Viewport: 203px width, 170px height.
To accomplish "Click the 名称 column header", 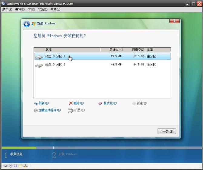I will (72, 50).
